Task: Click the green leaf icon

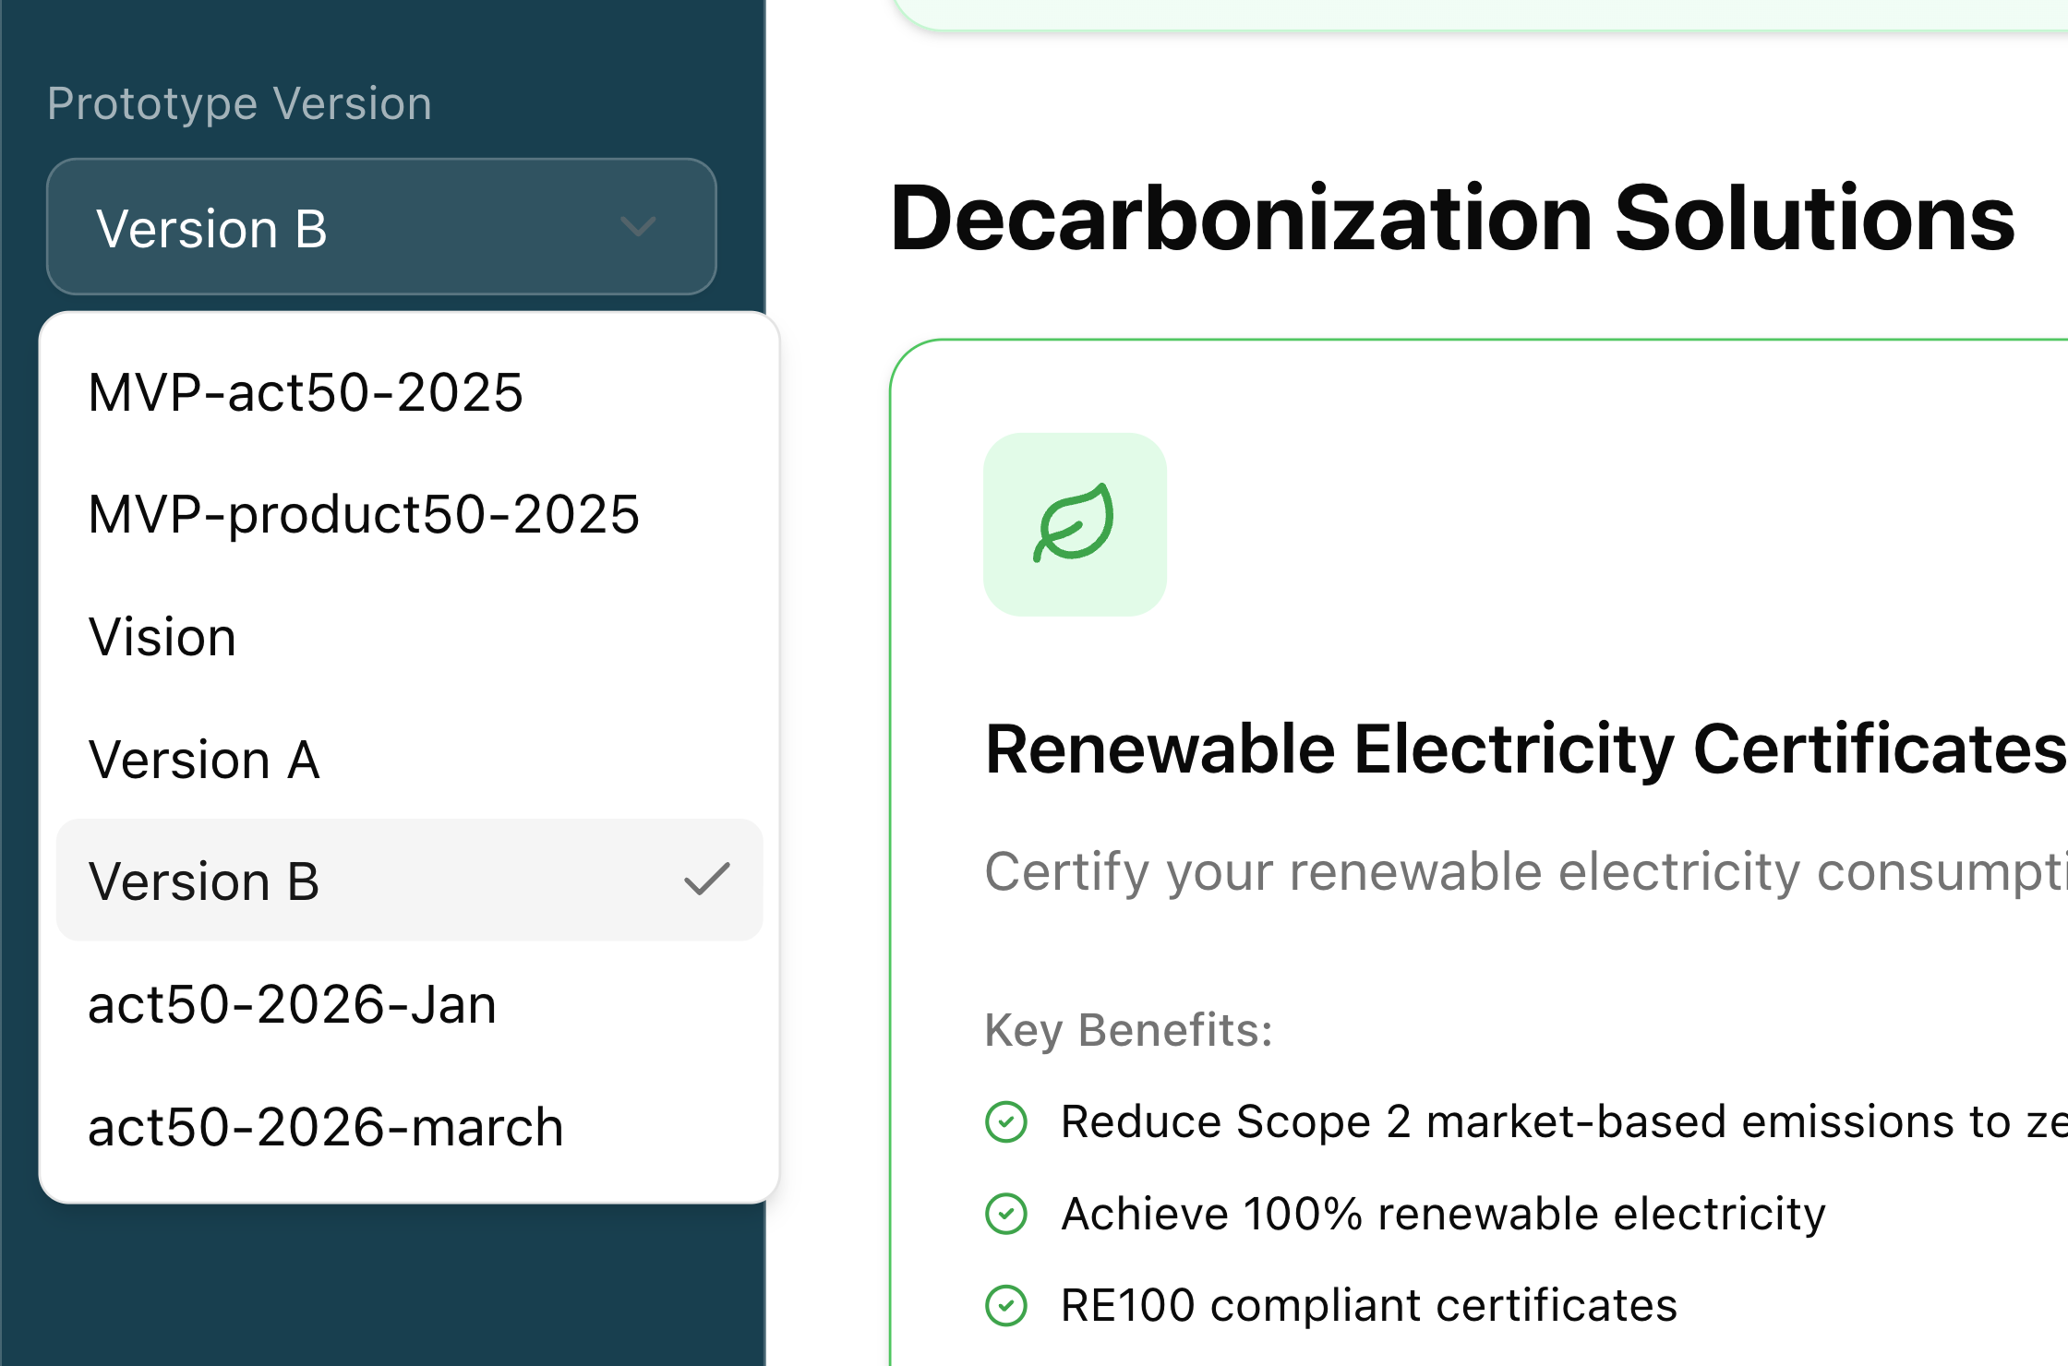Action: pyautogui.click(x=1075, y=524)
